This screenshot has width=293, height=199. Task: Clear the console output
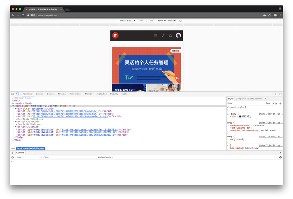tap(13, 157)
